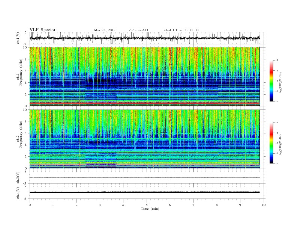Click the "2" tick label on Time axis
This screenshot has height=230, width=297.
click(x=76, y=205)
